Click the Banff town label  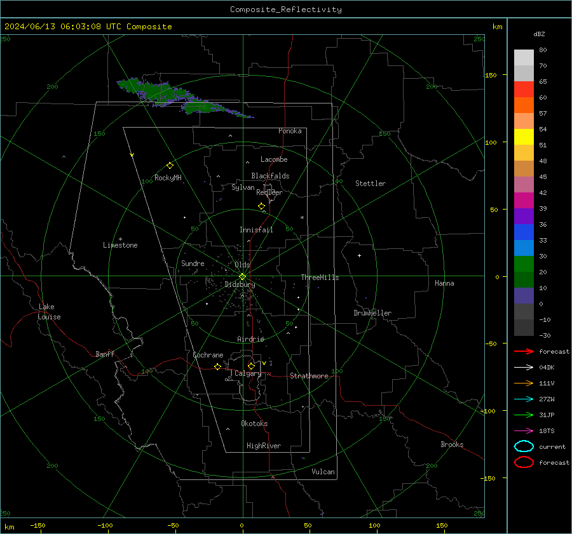[x=105, y=354]
